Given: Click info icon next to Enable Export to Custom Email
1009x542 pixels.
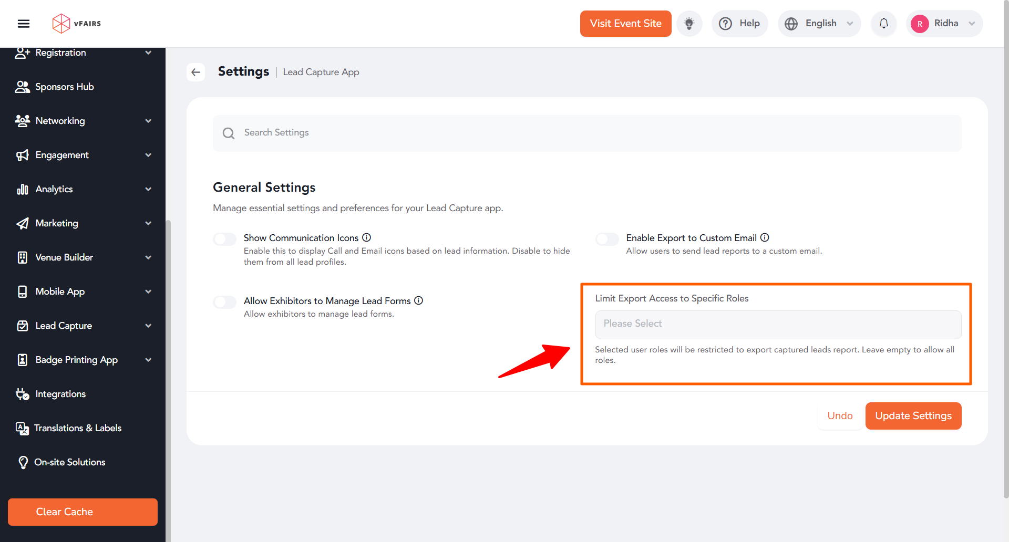Looking at the screenshot, I should point(765,237).
